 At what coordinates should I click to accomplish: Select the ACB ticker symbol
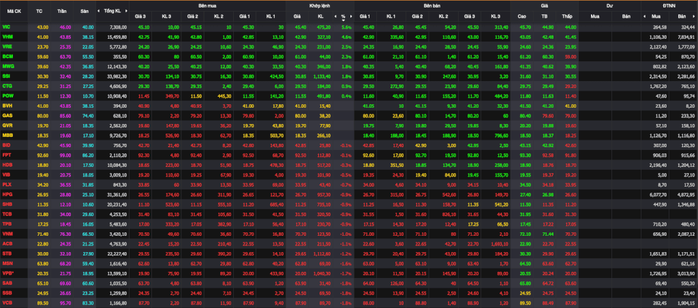click(7, 243)
